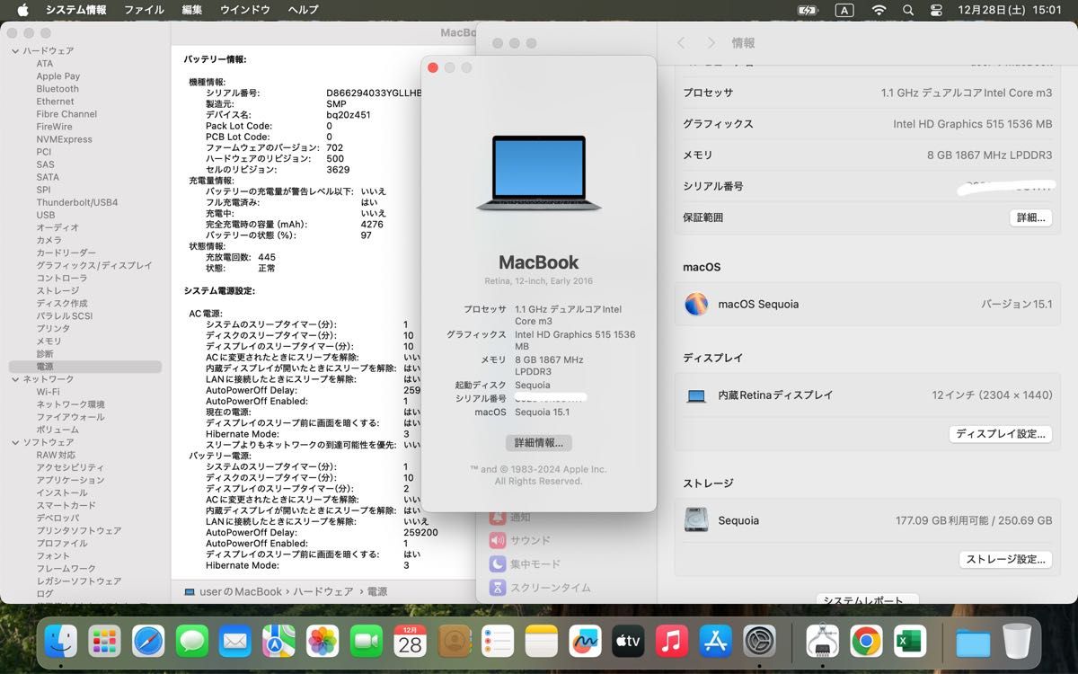
Task: Open Freeform app in Dock
Action: [584, 641]
